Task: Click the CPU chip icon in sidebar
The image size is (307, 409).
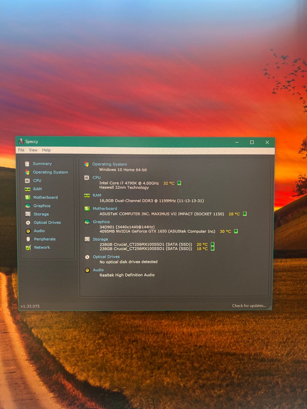Action: (28, 181)
